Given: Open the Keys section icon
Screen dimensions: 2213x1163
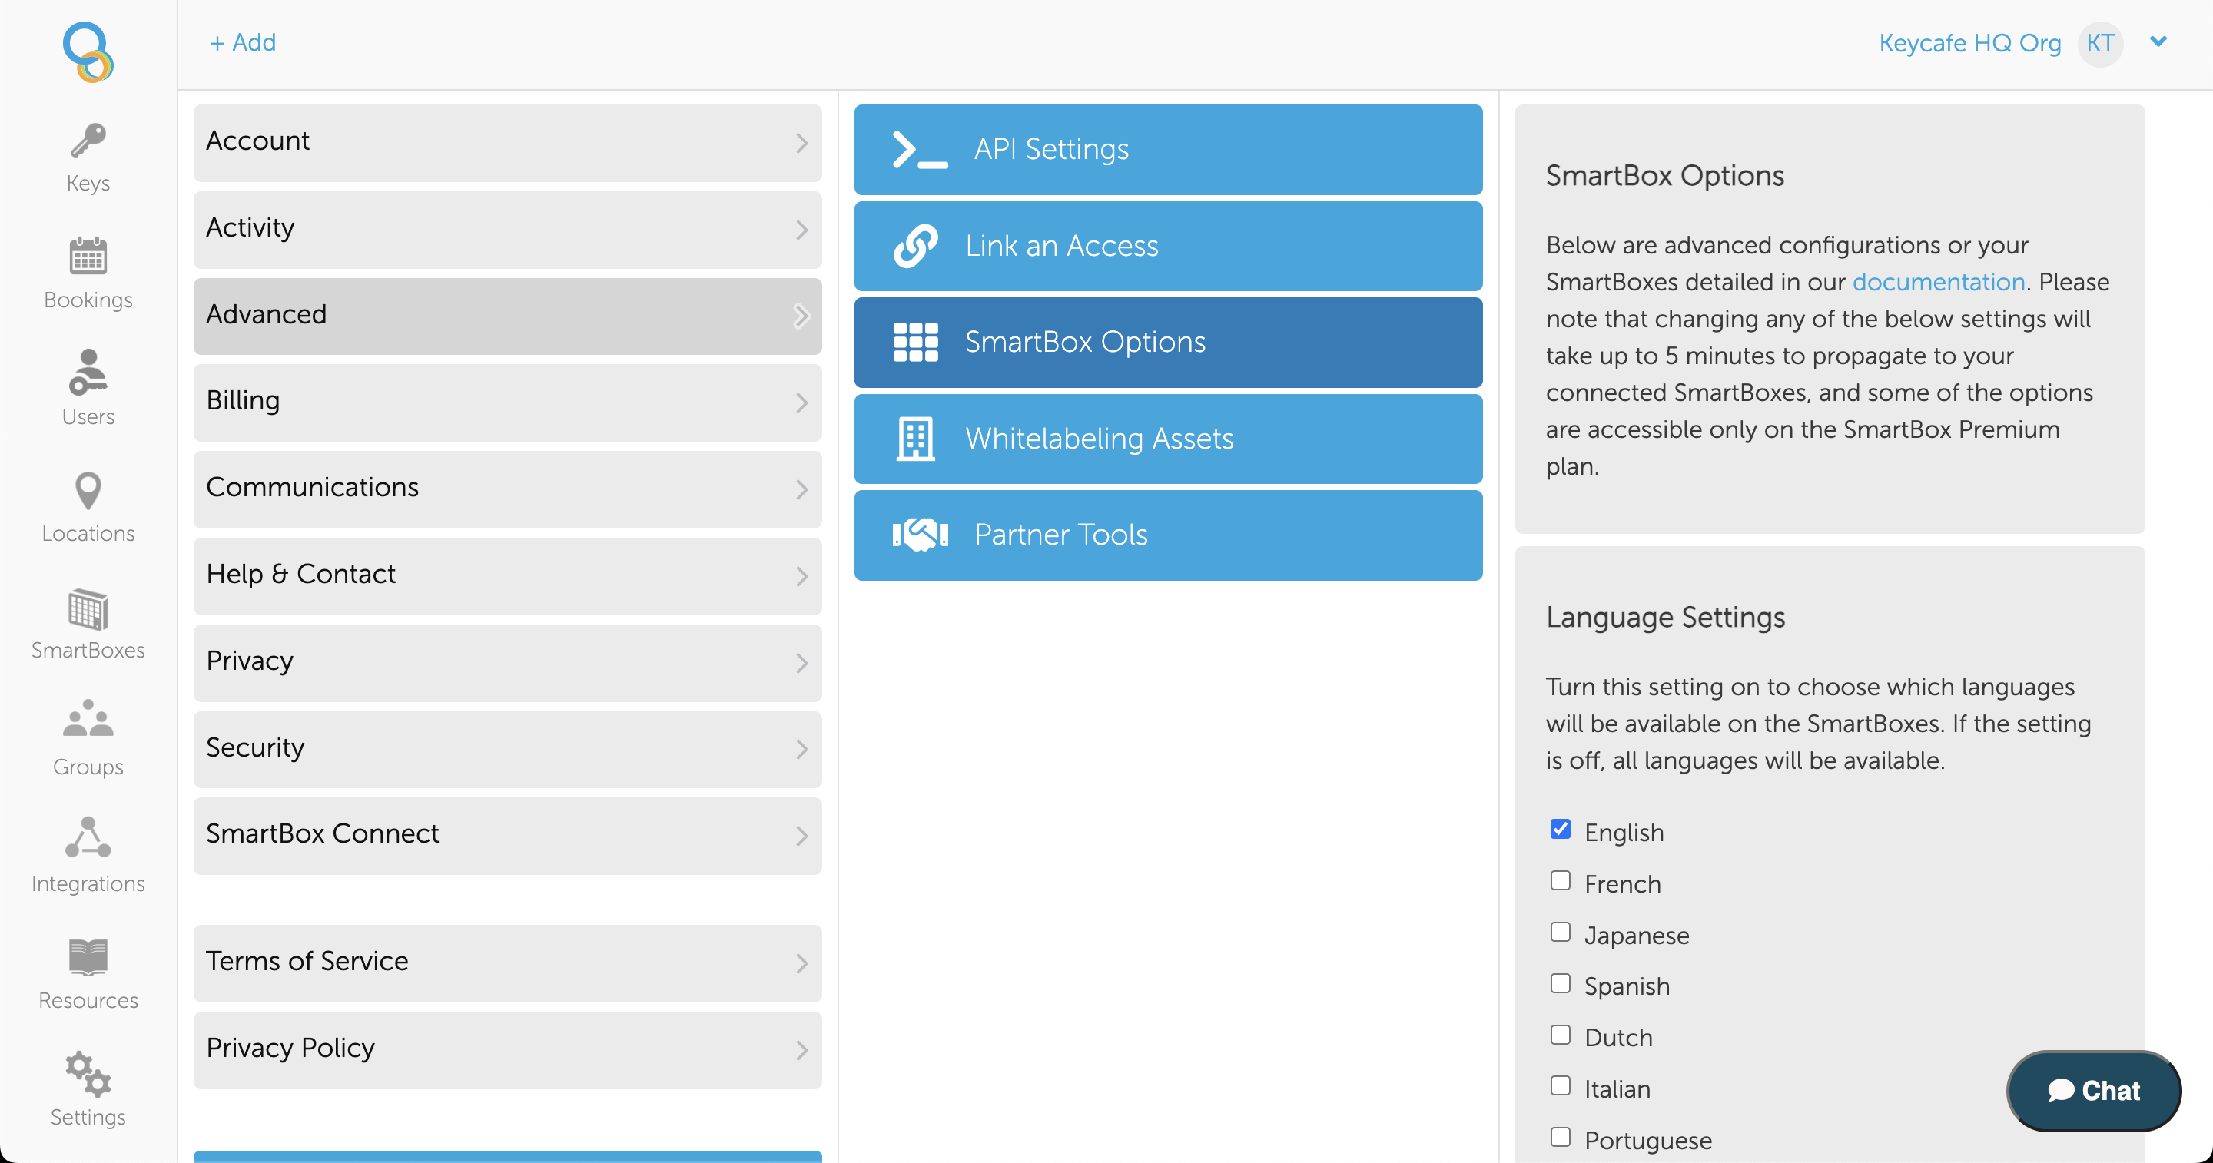Looking at the screenshot, I should (x=88, y=141).
